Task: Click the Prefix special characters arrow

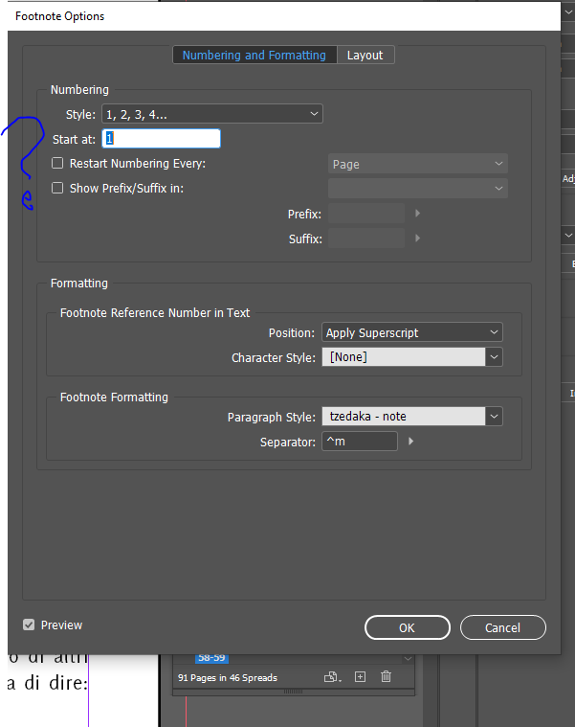Action: point(417,214)
